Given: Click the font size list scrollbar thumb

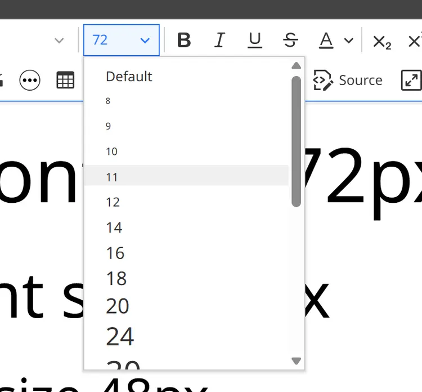Looking at the screenshot, I should (x=296, y=141).
